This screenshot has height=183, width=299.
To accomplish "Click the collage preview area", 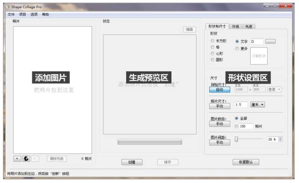I will click(x=149, y=84).
